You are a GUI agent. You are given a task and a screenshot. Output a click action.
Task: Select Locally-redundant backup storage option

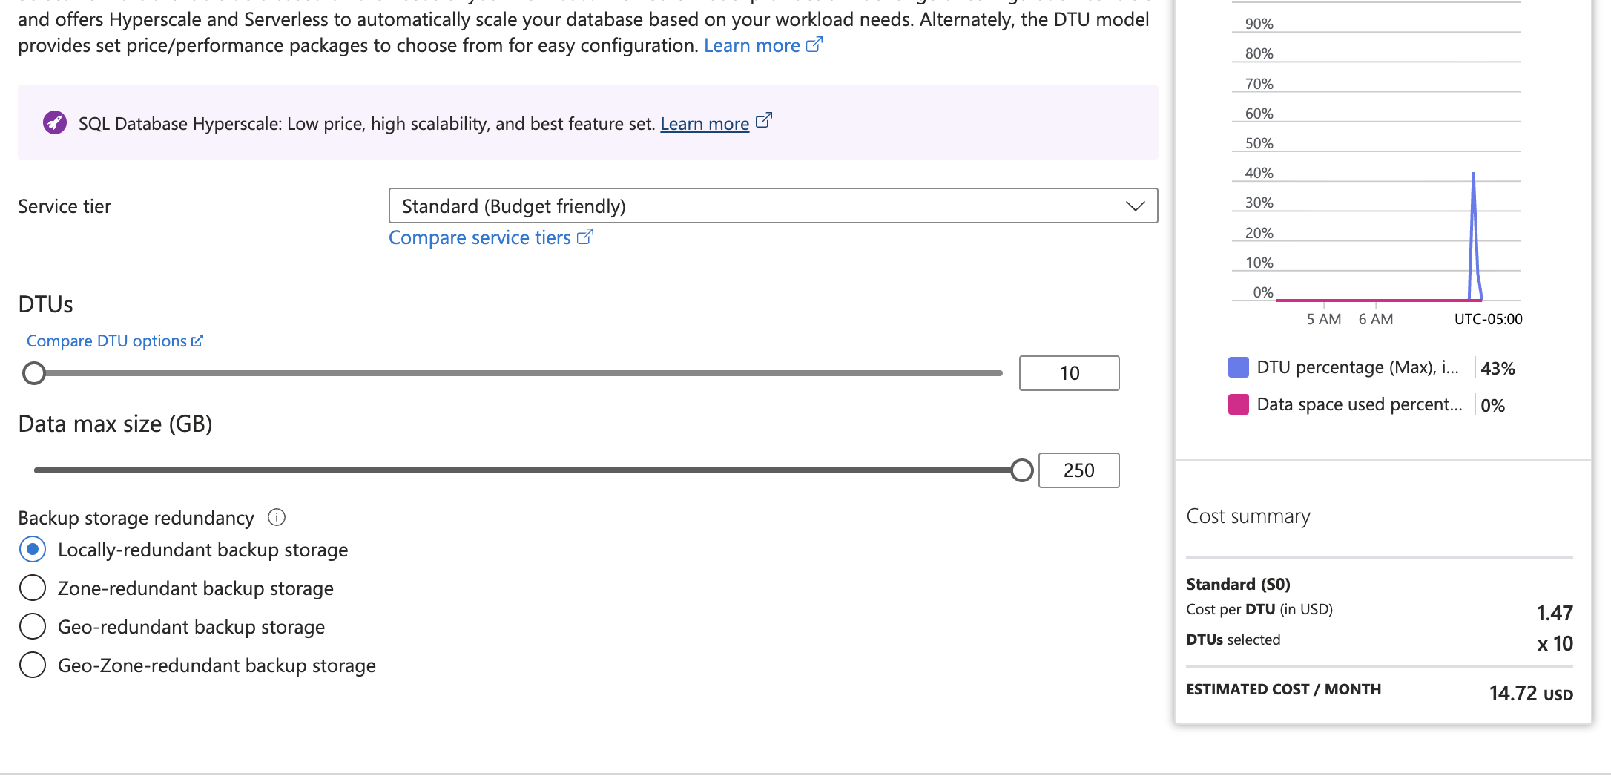tap(33, 550)
